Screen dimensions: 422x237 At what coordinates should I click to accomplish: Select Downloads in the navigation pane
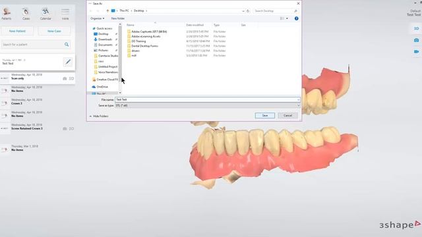[105, 39]
